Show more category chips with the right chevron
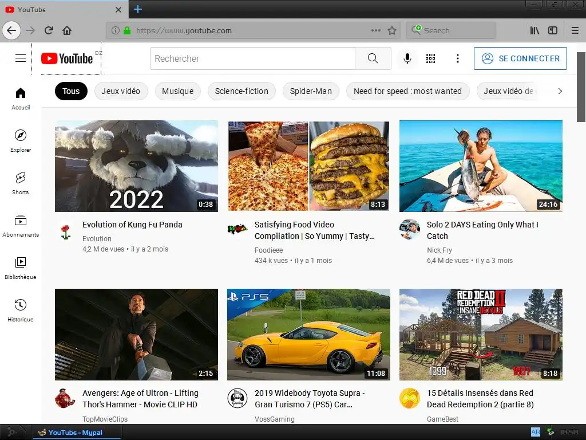Image resolution: width=586 pixels, height=440 pixels. tap(560, 91)
